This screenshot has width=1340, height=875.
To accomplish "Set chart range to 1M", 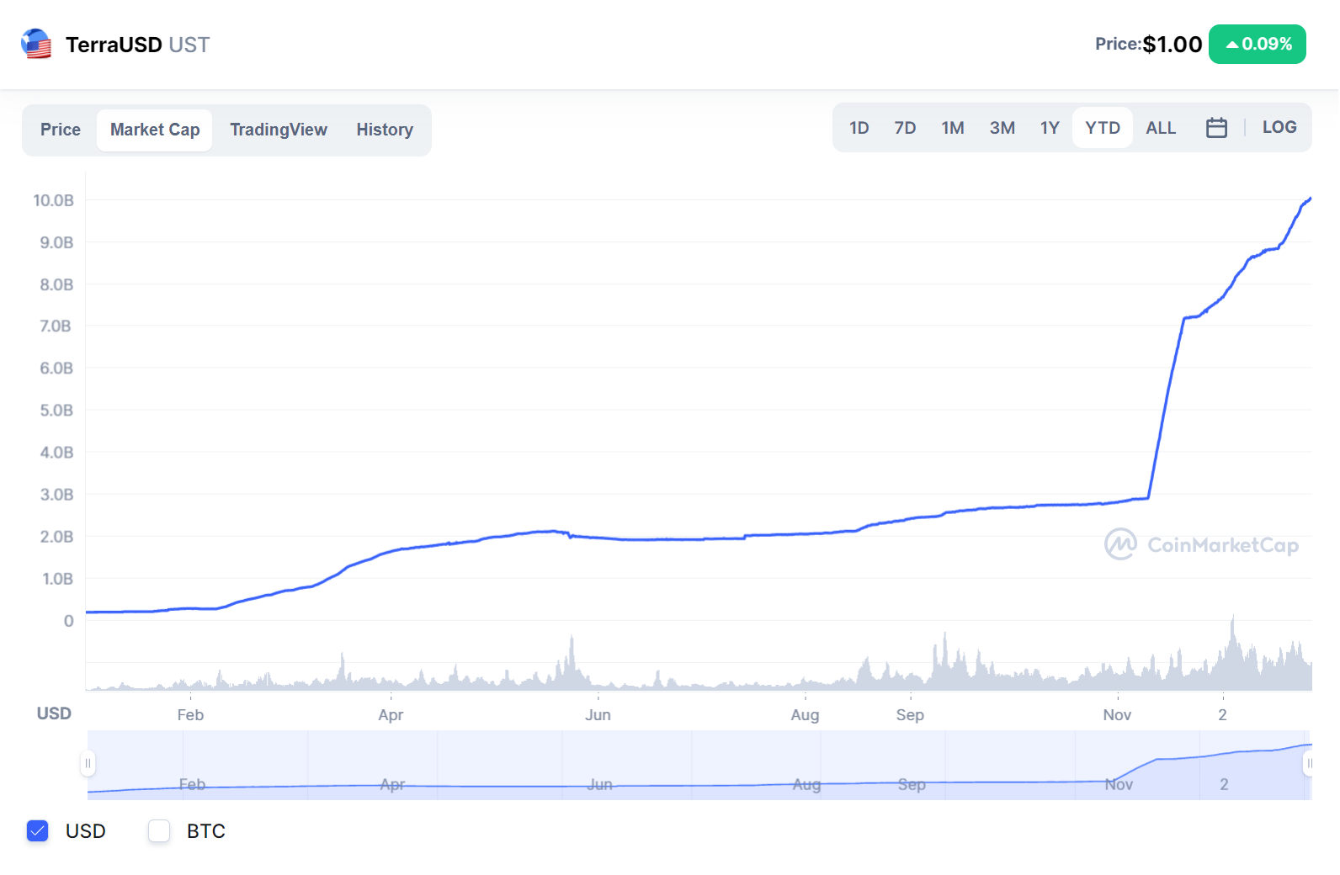I will pos(953,128).
